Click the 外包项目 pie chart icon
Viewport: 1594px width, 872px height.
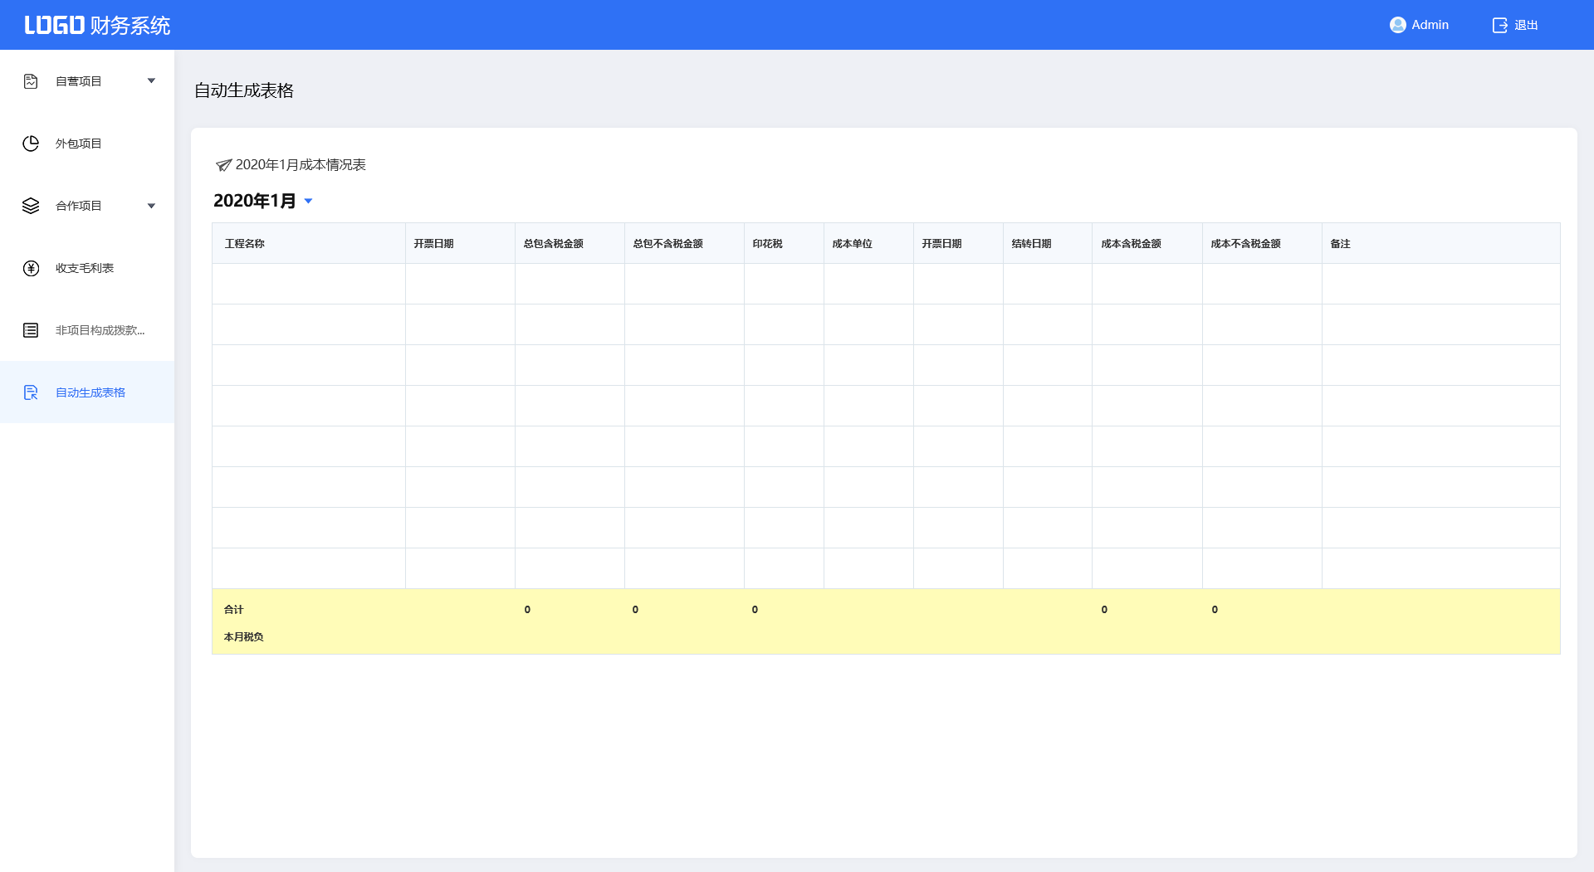pos(31,144)
